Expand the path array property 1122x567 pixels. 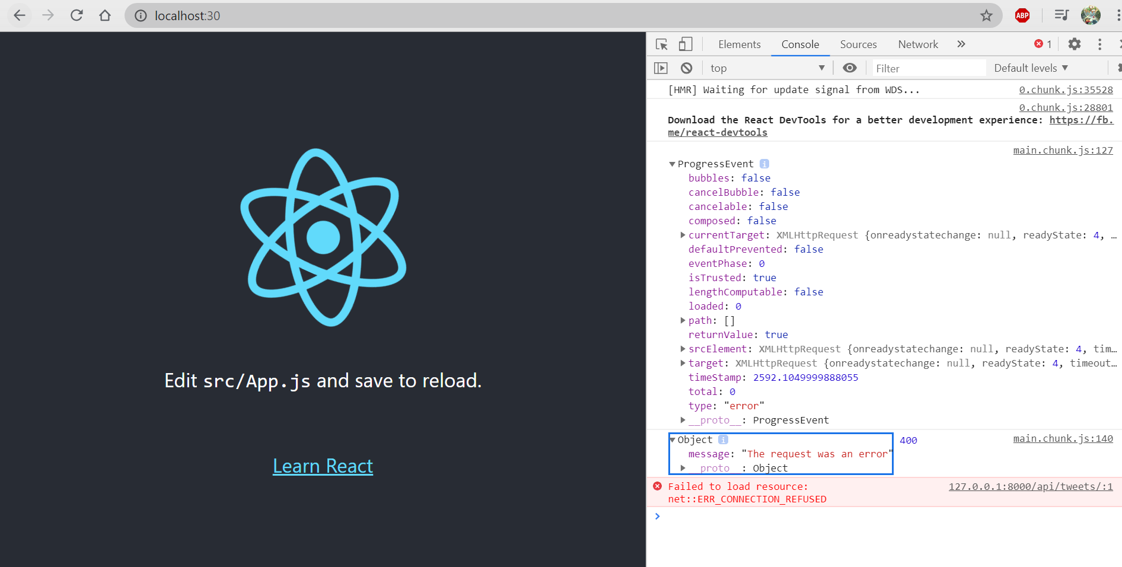click(x=683, y=320)
